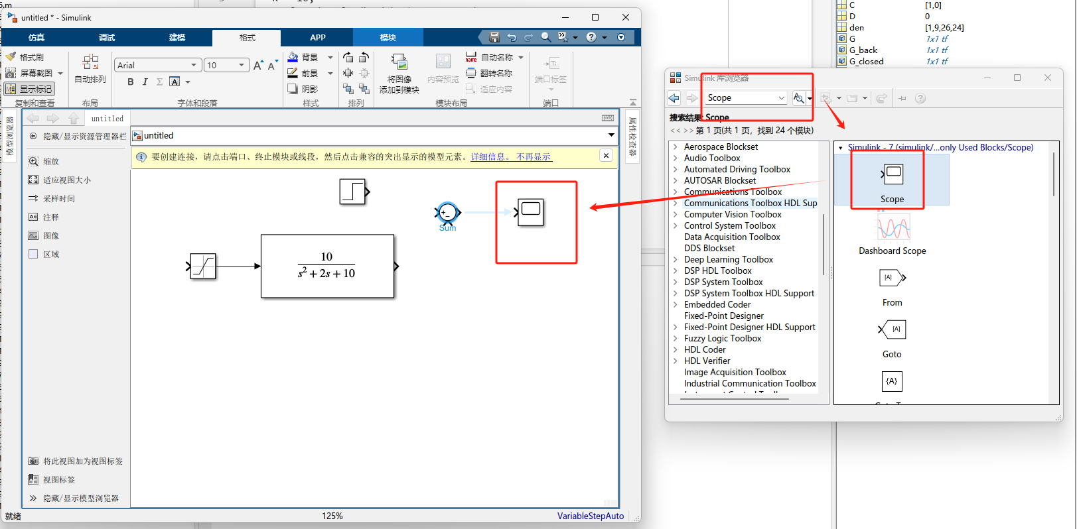Dismiss the yellow connection tip banner
The width and height of the screenshot is (1077, 529).
(606, 155)
